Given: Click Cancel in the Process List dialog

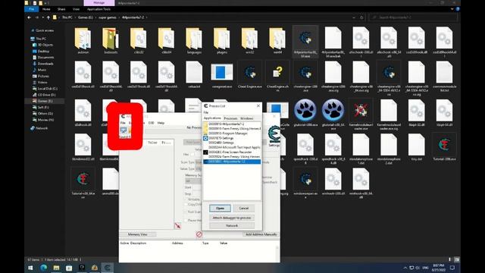Looking at the screenshot, I should pyautogui.click(x=244, y=209).
